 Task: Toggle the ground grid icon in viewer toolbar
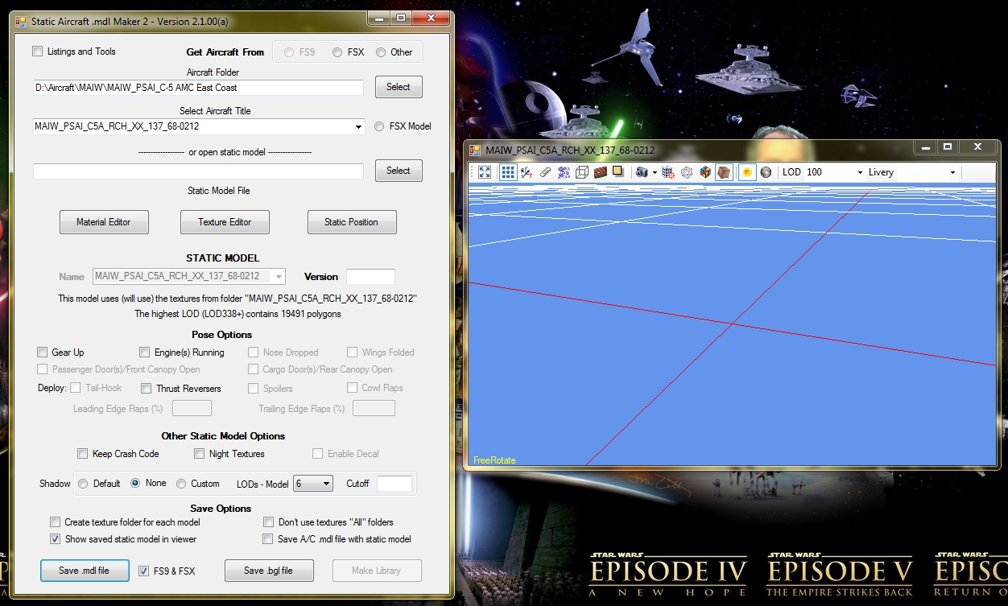click(x=507, y=172)
